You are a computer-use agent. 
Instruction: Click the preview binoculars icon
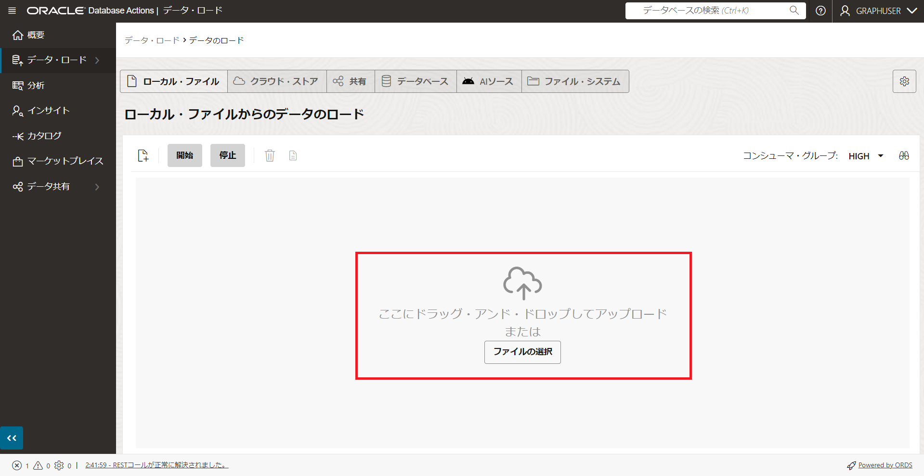(x=904, y=155)
